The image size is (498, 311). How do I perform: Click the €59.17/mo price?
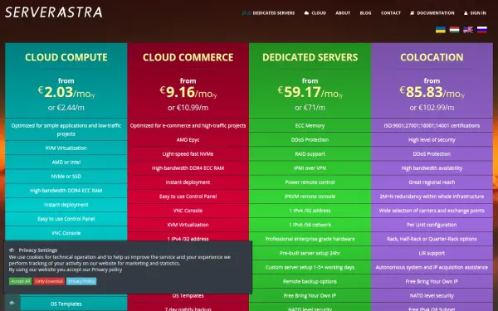310,92
